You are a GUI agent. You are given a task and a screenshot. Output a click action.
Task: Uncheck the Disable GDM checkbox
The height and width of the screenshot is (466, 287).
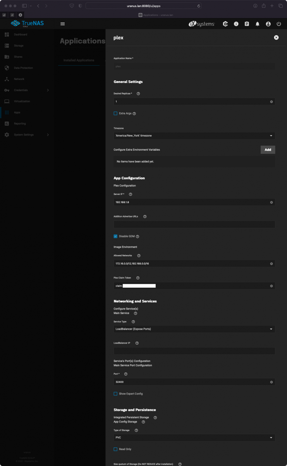coord(115,236)
